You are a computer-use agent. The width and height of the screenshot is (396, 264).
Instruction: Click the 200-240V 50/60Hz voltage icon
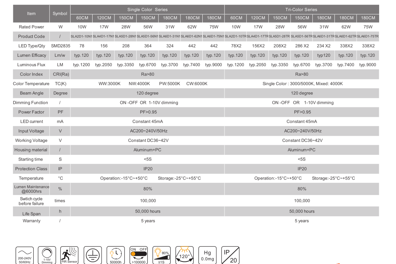pyautogui.click(x=24, y=255)
